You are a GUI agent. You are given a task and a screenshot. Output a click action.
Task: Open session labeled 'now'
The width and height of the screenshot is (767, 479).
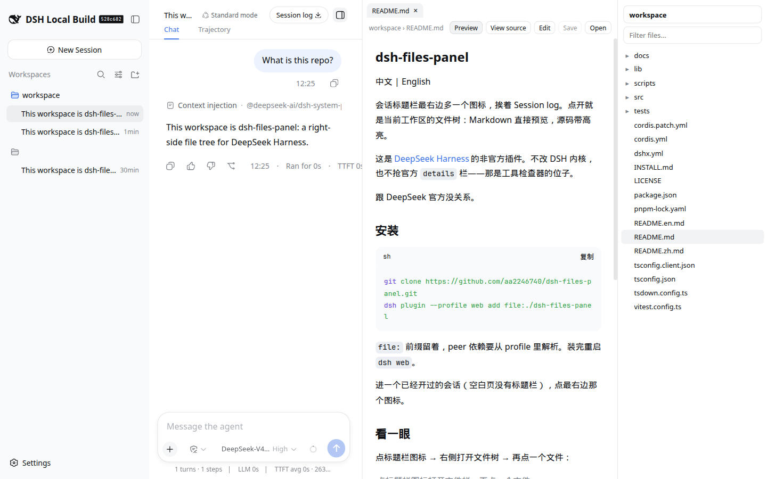pyautogui.click(x=75, y=113)
